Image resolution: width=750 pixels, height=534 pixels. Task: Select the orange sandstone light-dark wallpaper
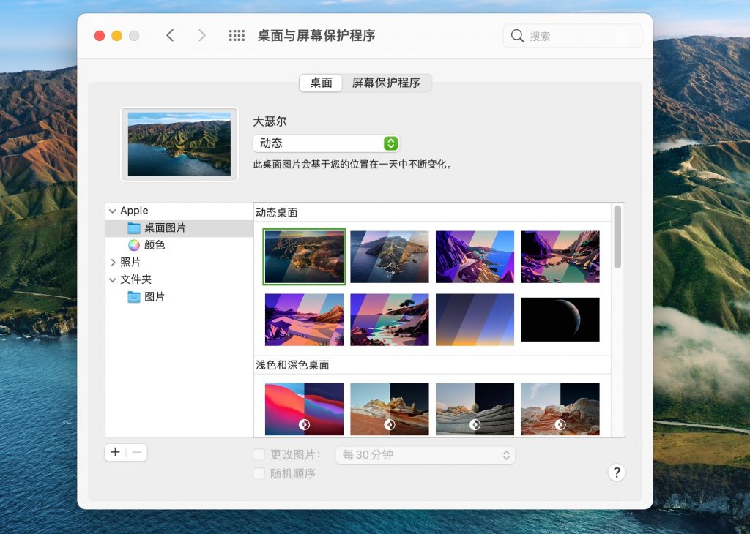point(390,409)
